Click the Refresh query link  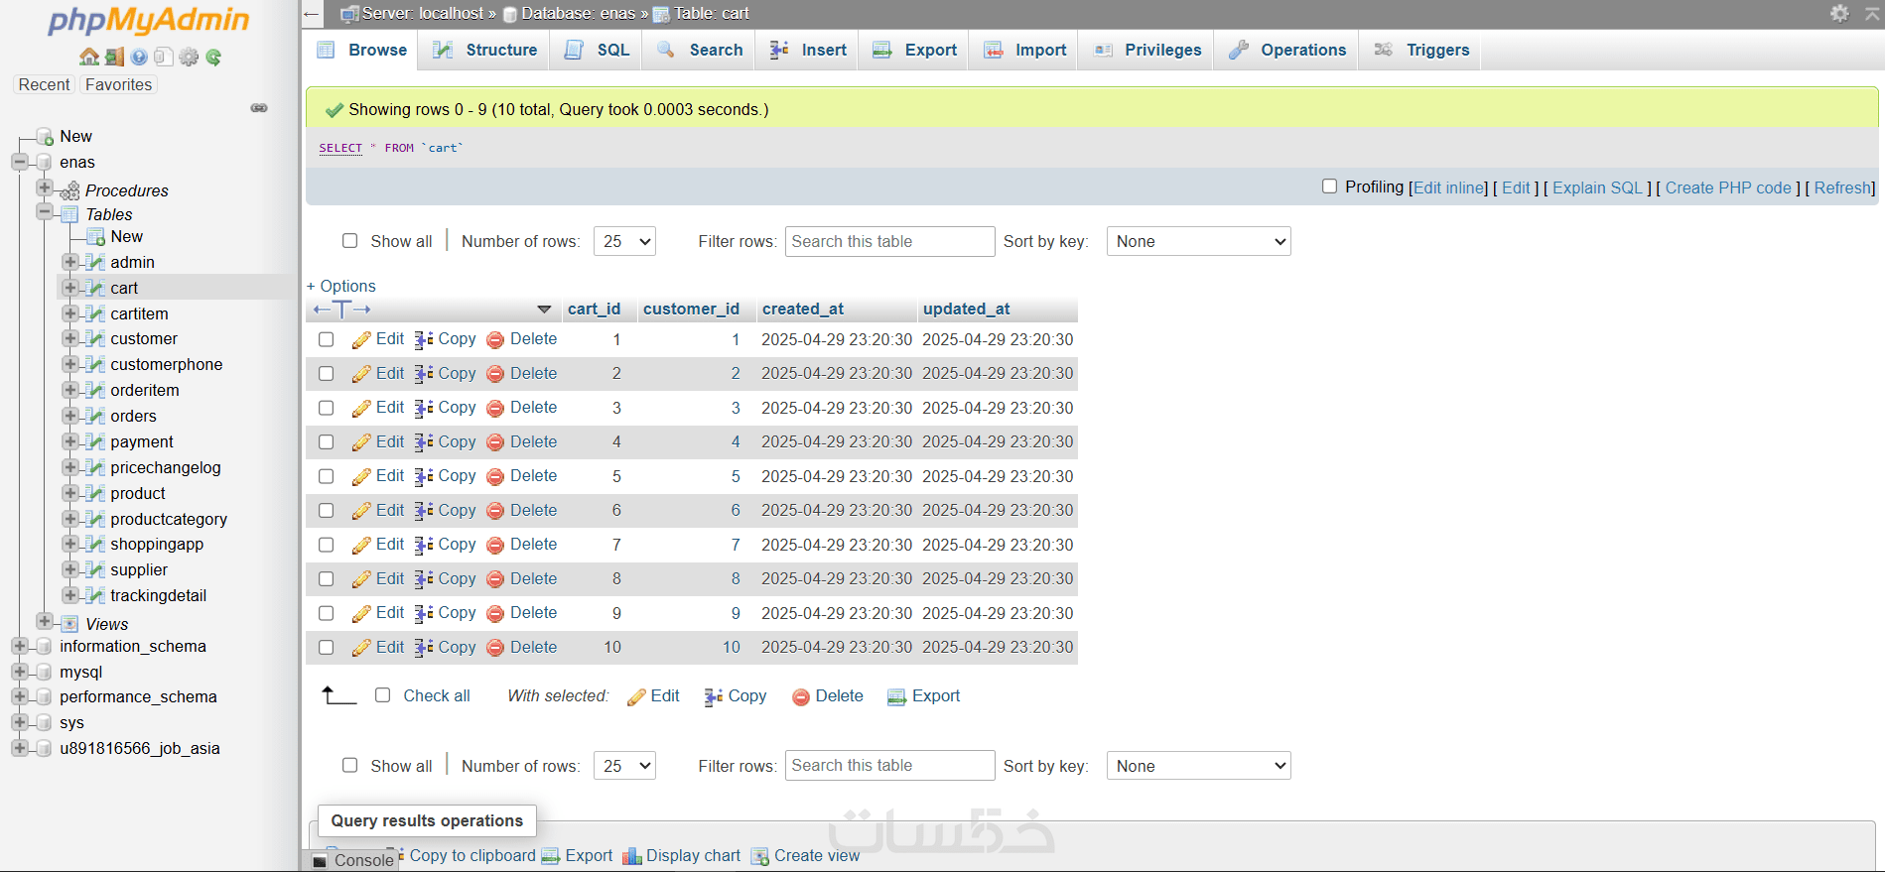(x=1843, y=187)
